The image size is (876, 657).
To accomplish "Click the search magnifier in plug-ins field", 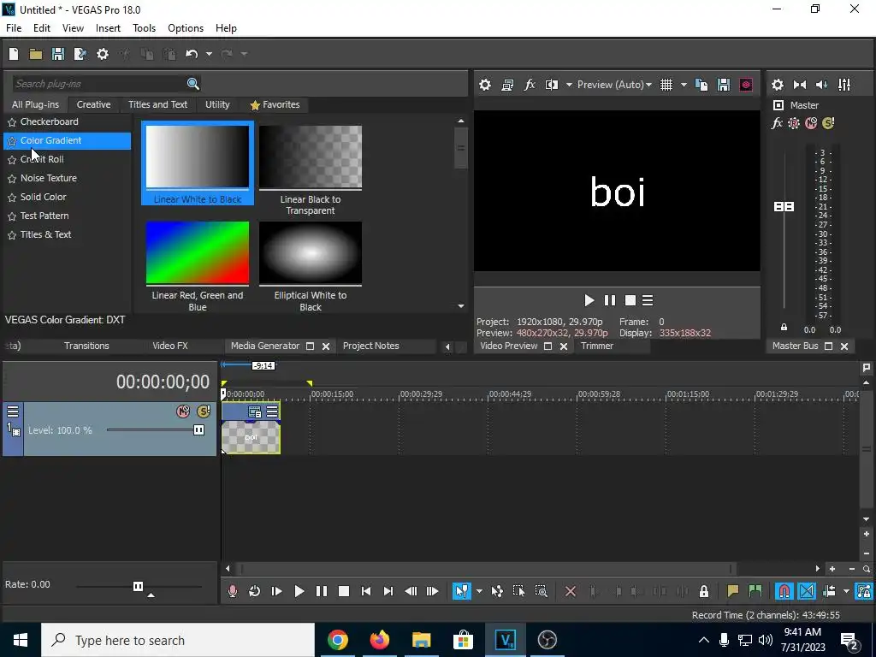I will coord(192,84).
